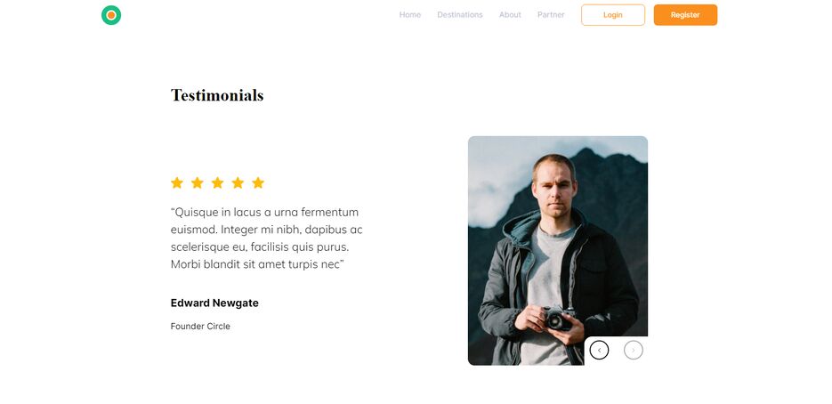Click the testimonial quote paragraph

tap(266, 238)
